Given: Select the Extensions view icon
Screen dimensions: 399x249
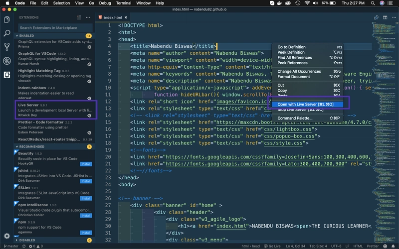Looking at the screenshot, I should (x=7, y=75).
